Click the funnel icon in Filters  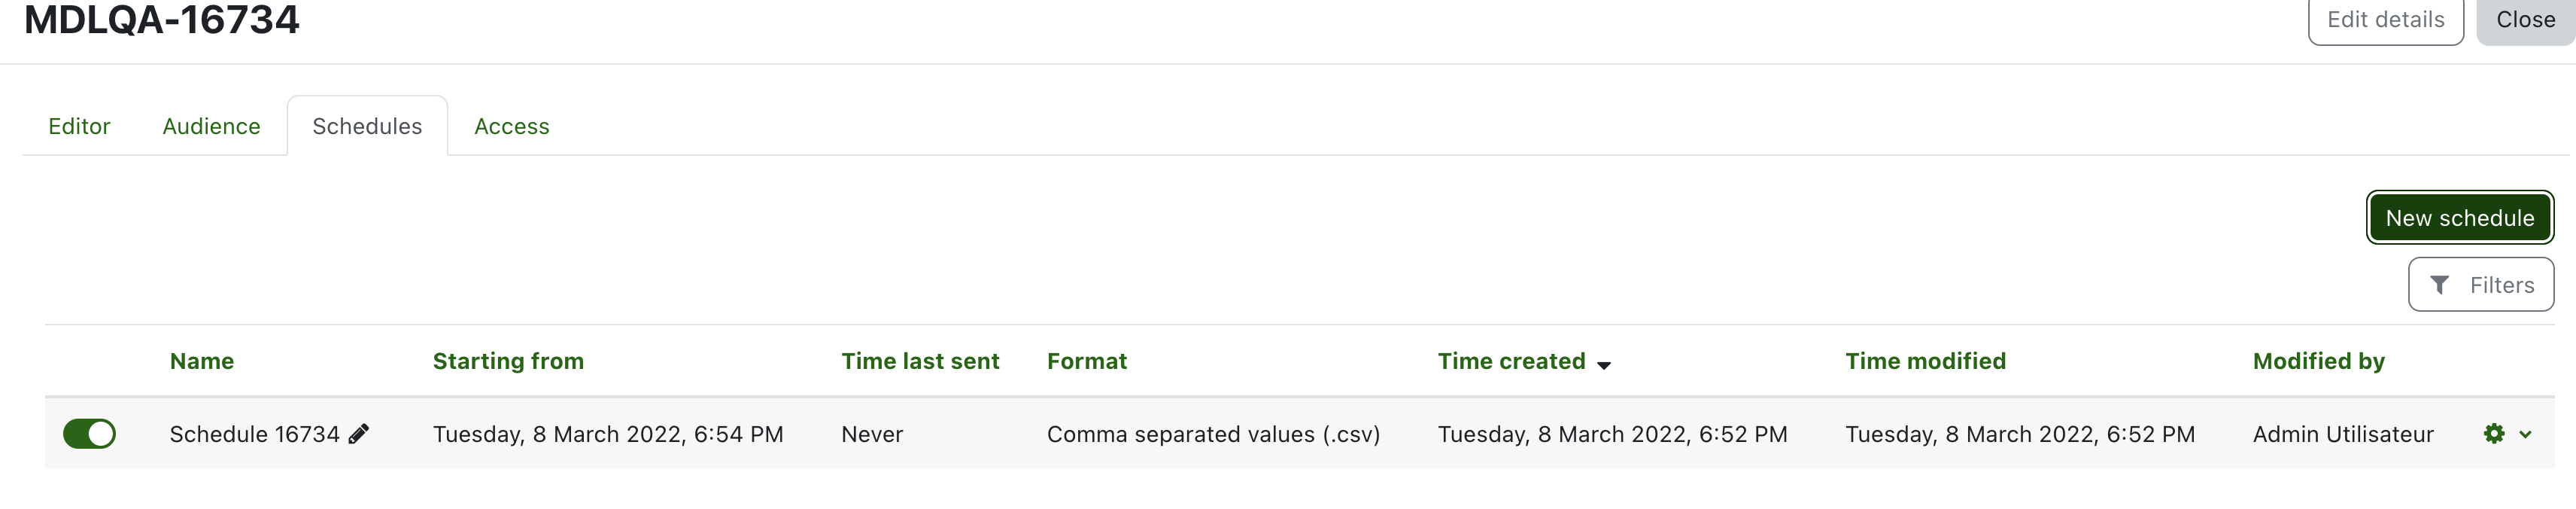[x=2440, y=285]
